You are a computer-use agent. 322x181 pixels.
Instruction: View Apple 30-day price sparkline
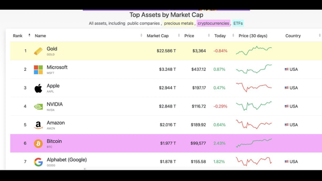pyautogui.click(x=254, y=87)
